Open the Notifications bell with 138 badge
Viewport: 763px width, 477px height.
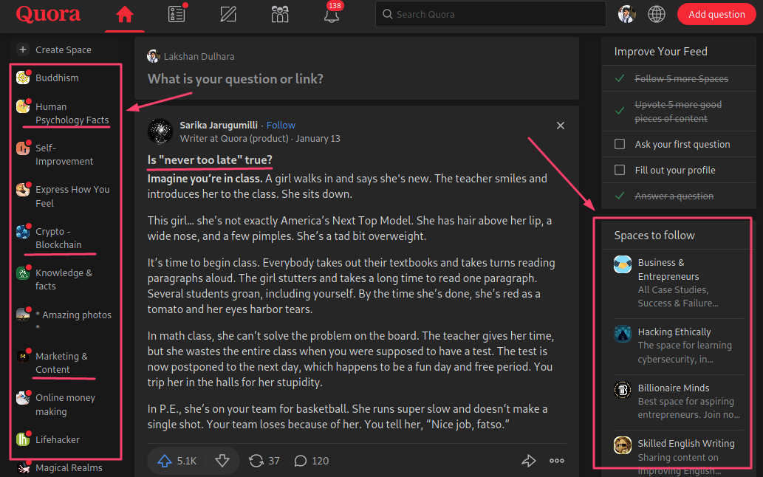click(x=332, y=14)
